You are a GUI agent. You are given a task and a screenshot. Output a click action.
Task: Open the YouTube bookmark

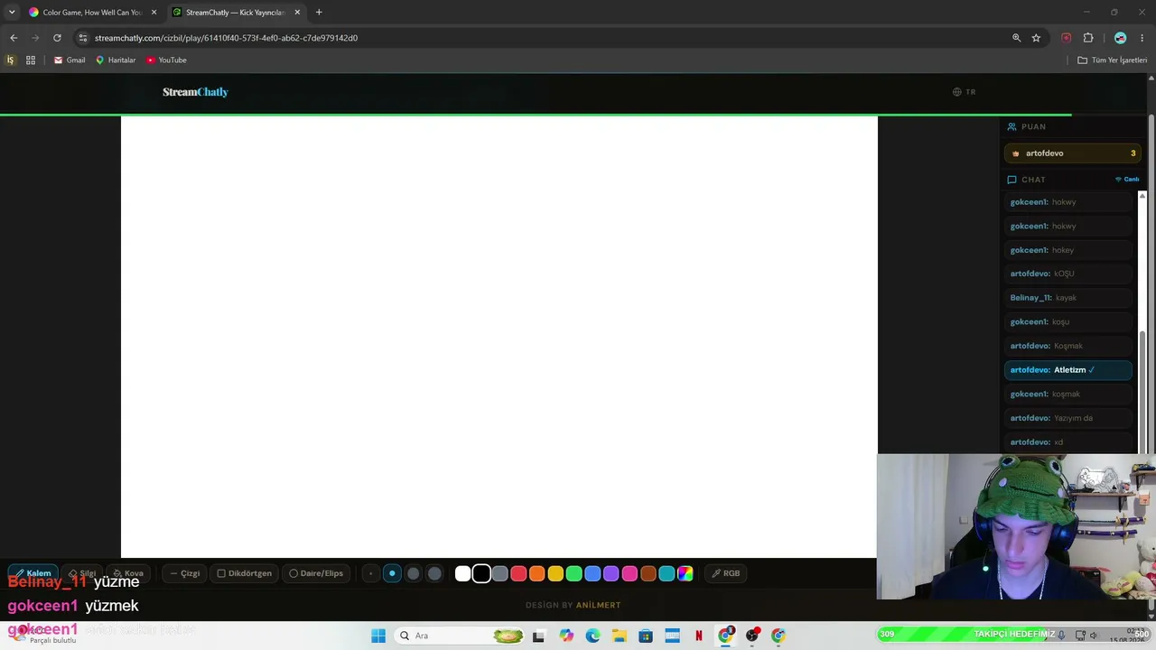click(x=166, y=60)
